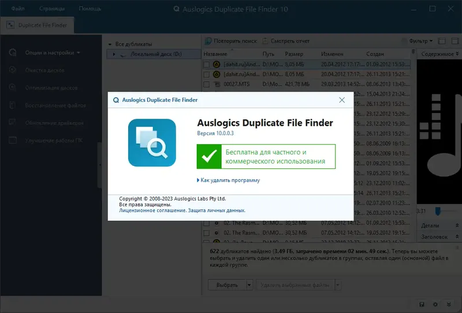Tick the 00027.MTS file checkbox

pyautogui.click(x=207, y=84)
